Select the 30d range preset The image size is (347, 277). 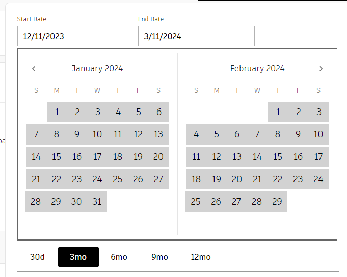(37, 257)
